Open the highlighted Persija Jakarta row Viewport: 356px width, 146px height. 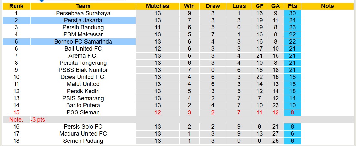pyautogui.click(x=83, y=20)
